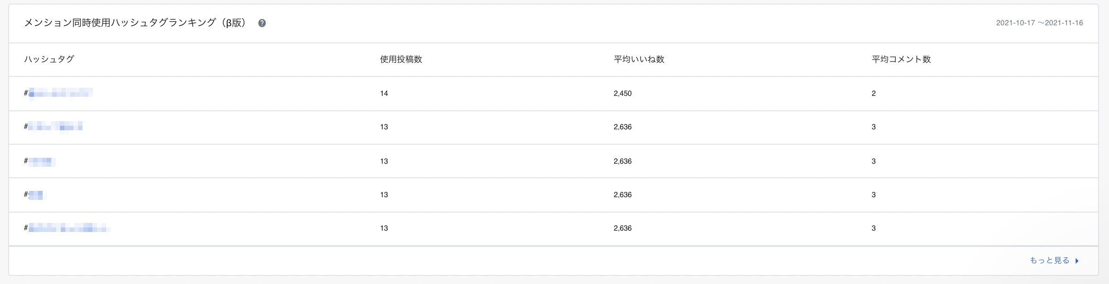Click the 14 post count cell
The image size is (1109, 284).
coord(384,93)
